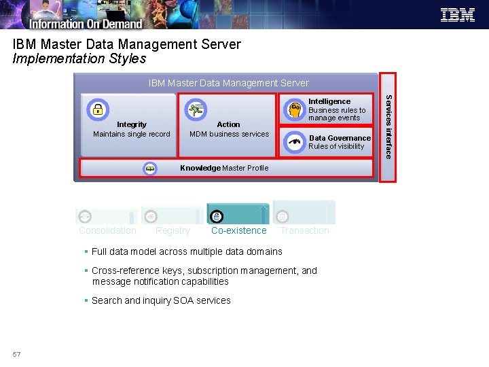Click the slide number 57
The width and height of the screenshot is (489, 367).
[16, 355]
